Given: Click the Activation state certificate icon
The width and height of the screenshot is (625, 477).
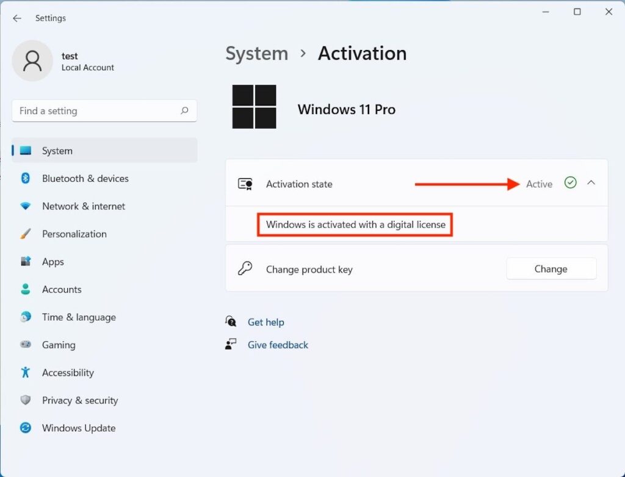Looking at the screenshot, I should 245,184.
